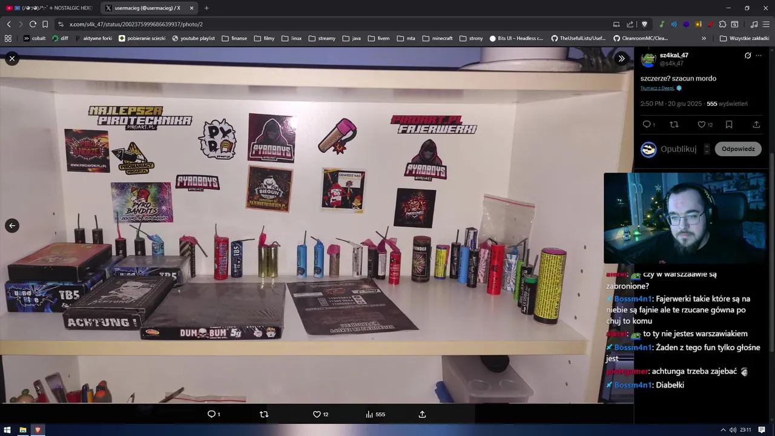Bookmark this page via toolbar bookmark icon
The height and width of the screenshot is (436, 775).
(x=45, y=24)
